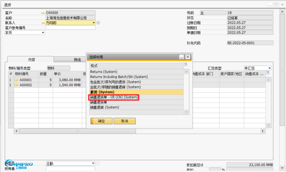Image resolution: width=286 pixels, height=172 pixels.
Task: Click the link arrow beside customer C40000
Action: [43, 13]
